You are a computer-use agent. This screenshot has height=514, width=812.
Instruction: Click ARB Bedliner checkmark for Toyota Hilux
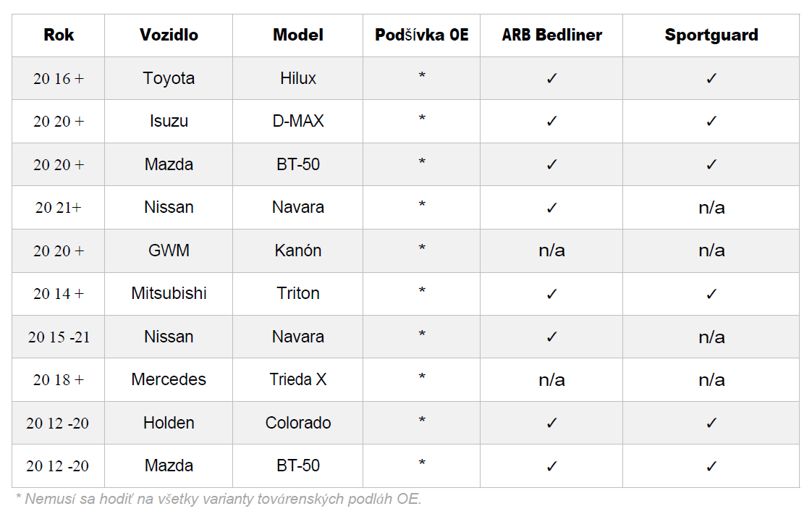[x=551, y=78]
